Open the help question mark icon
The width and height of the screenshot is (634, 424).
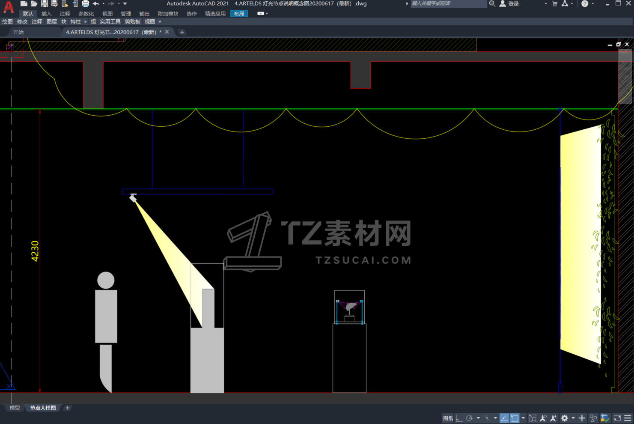click(585, 3)
